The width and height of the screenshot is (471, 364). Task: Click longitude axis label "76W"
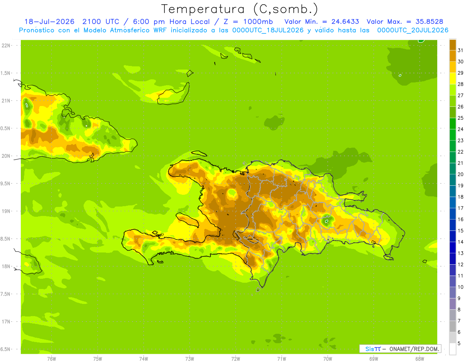coord(51,359)
